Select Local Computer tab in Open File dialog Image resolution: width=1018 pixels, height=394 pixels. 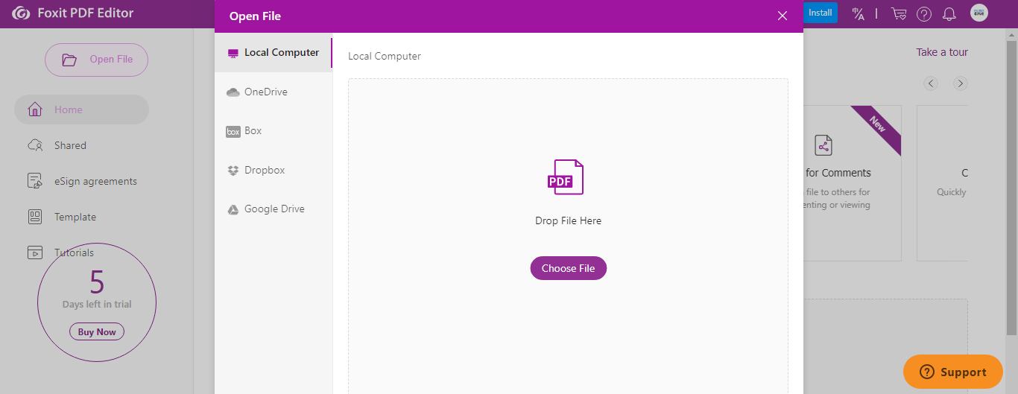click(x=274, y=53)
